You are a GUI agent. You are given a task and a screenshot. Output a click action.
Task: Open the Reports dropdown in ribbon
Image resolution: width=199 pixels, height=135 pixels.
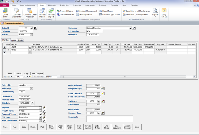155,13
